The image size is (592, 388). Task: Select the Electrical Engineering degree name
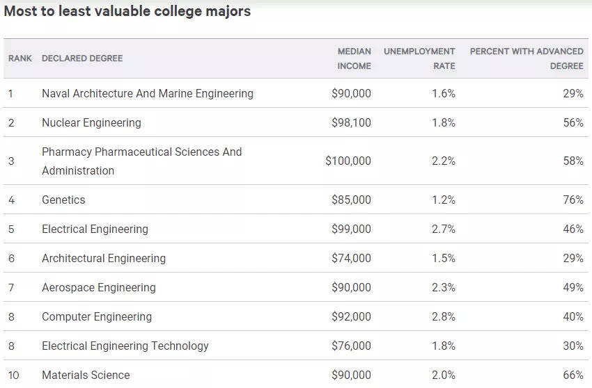coord(95,229)
